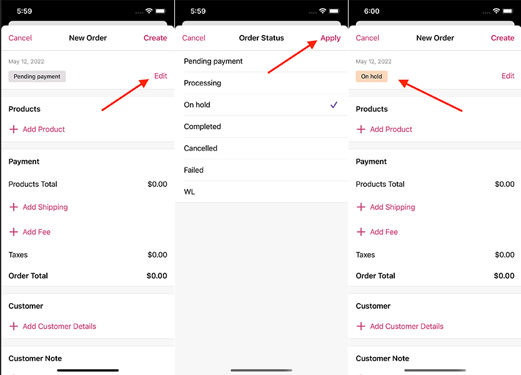Click plus icon beside Add Fee in left screen

(x=14, y=232)
